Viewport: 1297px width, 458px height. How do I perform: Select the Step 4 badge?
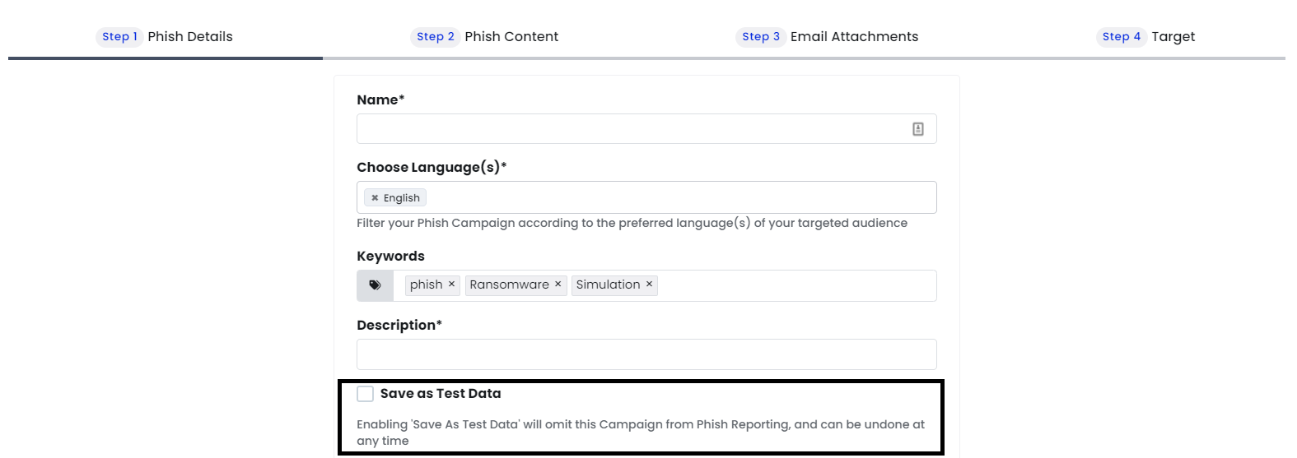pyautogui.click(x=1122, y=36)
